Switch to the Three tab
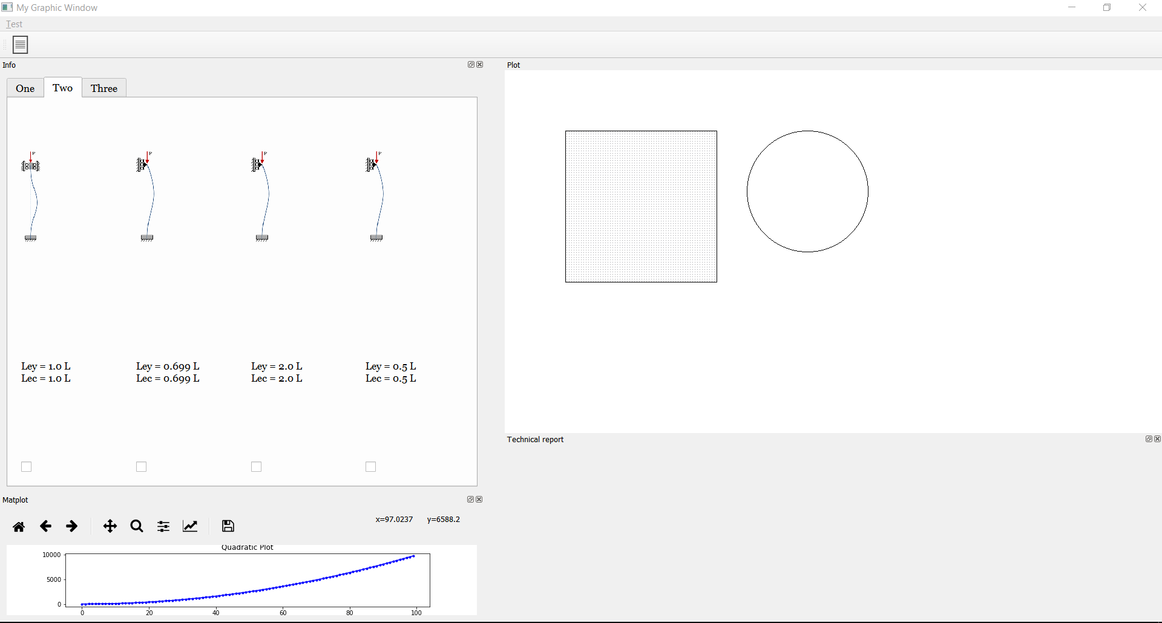1162x623 pixels. pyautogui.click(x=103, y=88)
